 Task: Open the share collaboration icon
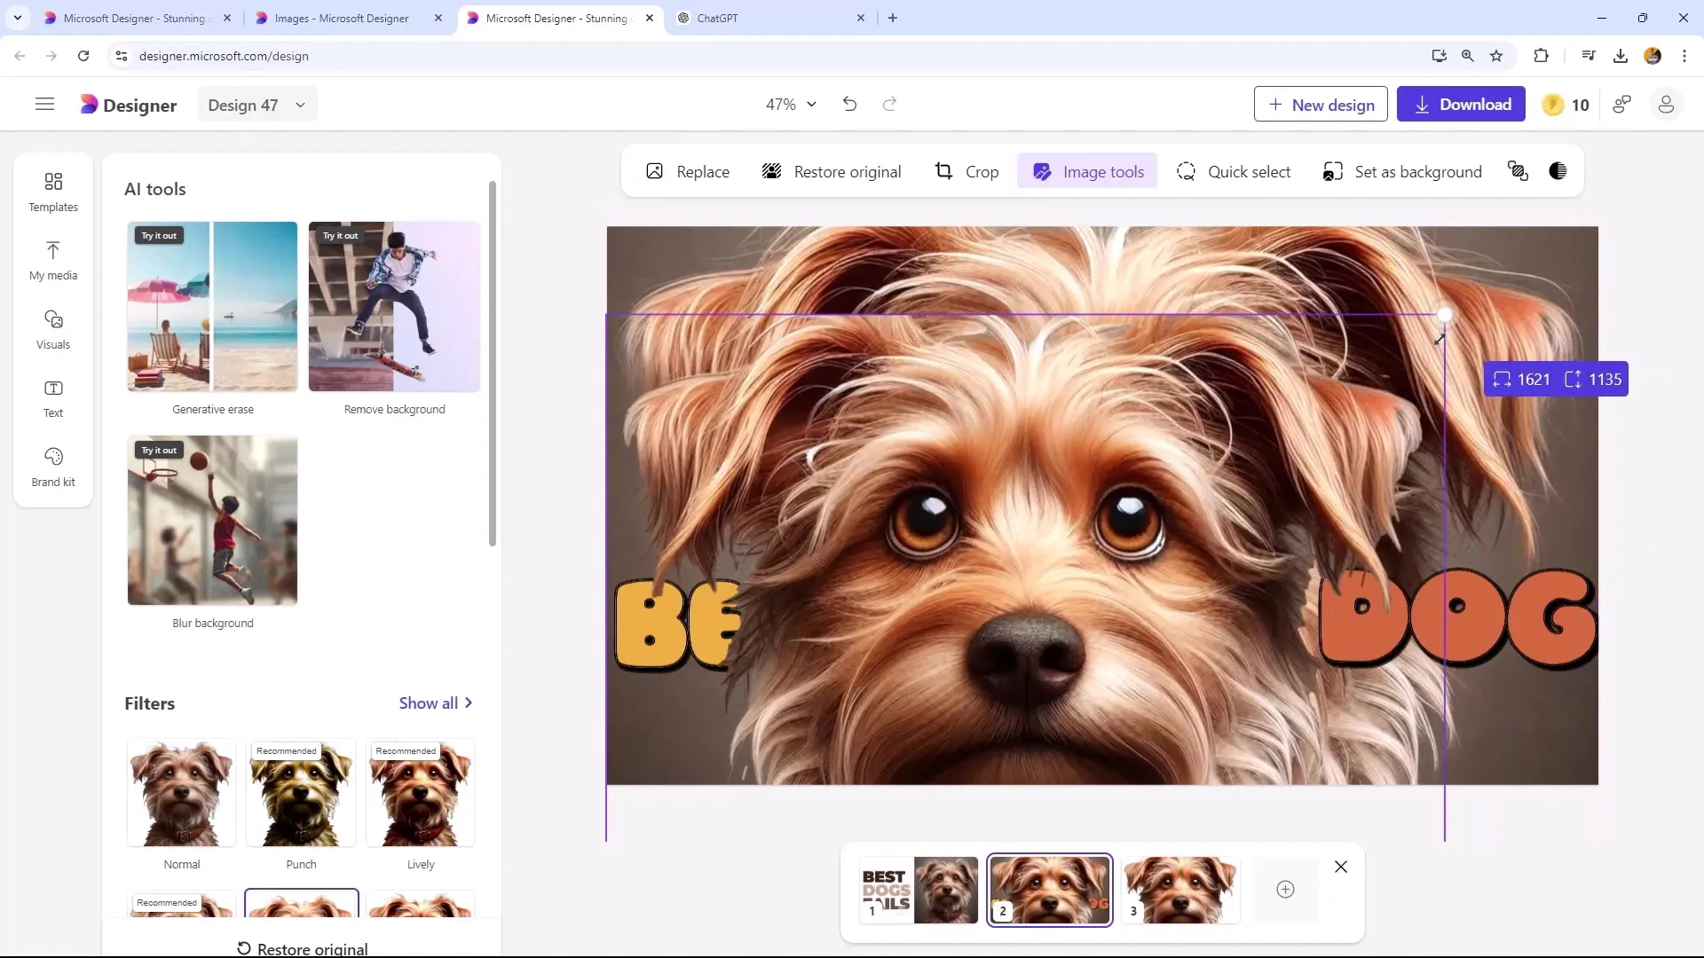pos(1622,105)
